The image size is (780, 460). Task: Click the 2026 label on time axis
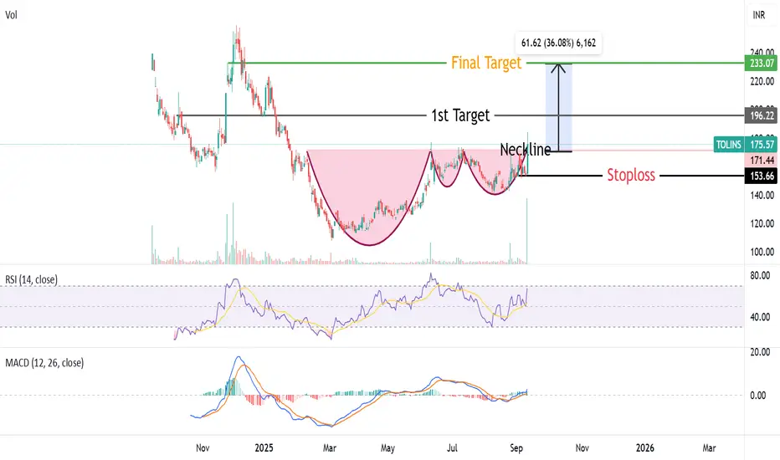pos(644,447)
